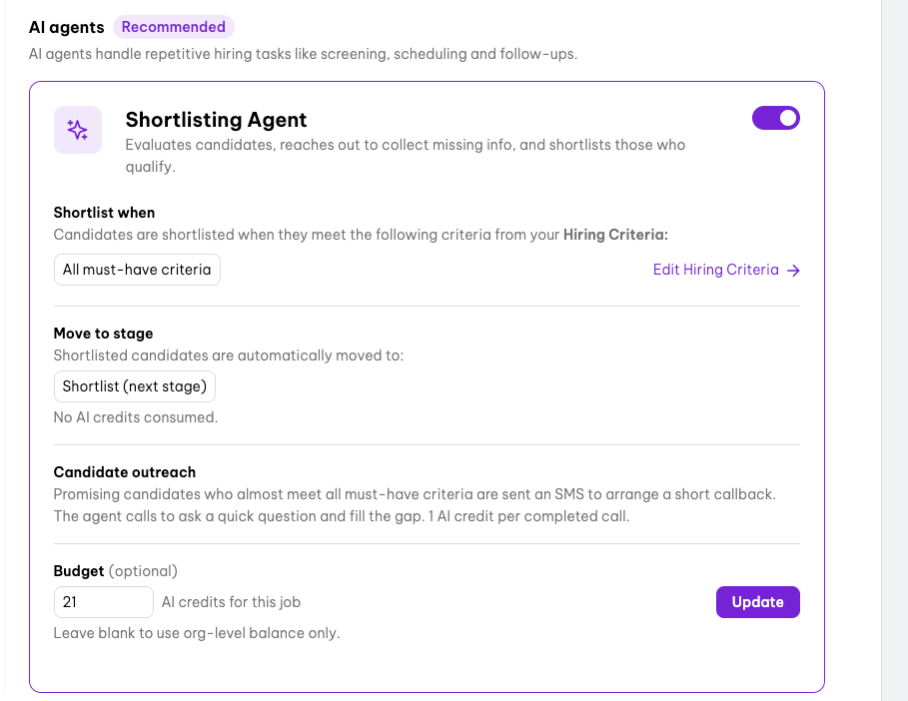Viewport: 908px width, 701px height.
Task: Click the Move to stage heading
Action: [x=103, y=334]
